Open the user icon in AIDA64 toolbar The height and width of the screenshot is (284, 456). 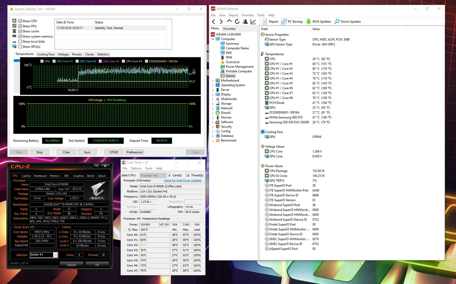point(245,22)
